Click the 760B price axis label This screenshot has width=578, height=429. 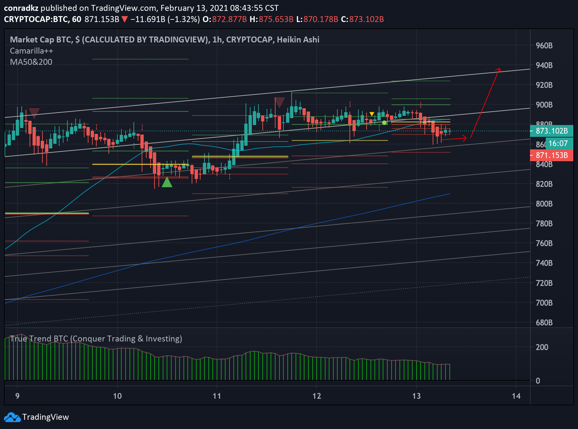click(544, 243)
